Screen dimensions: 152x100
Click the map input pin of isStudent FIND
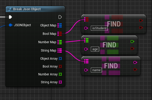pyautogui.click(x=86, y=19)
